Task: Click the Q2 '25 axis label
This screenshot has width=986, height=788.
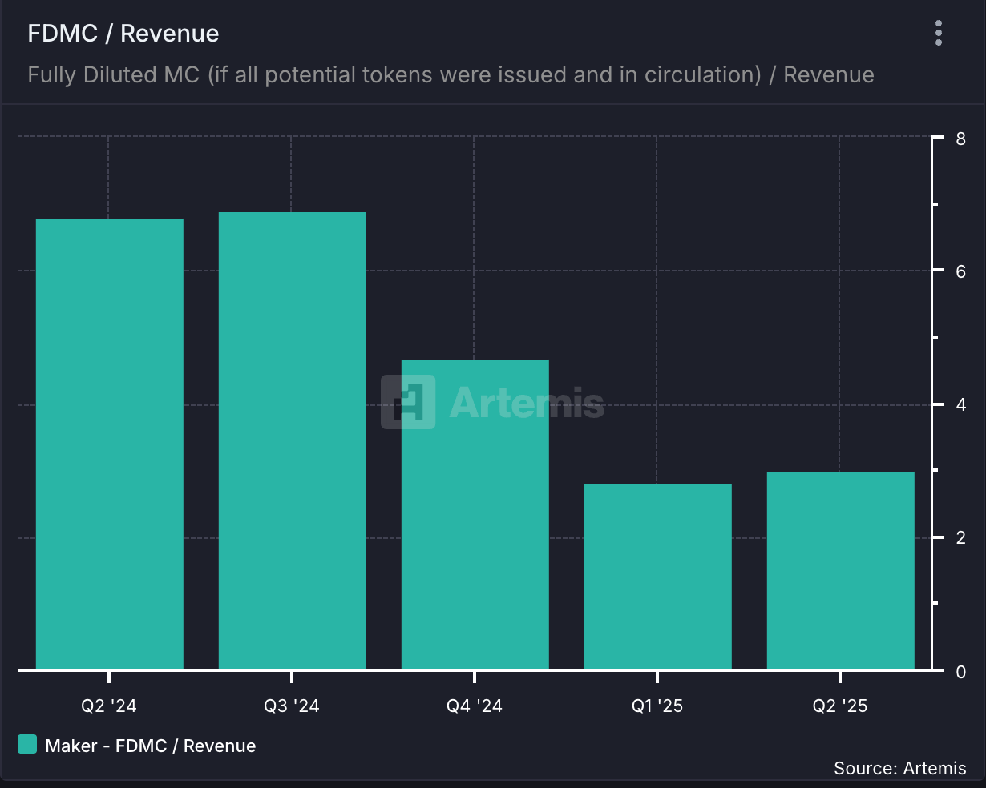Action: pos(840,706)
